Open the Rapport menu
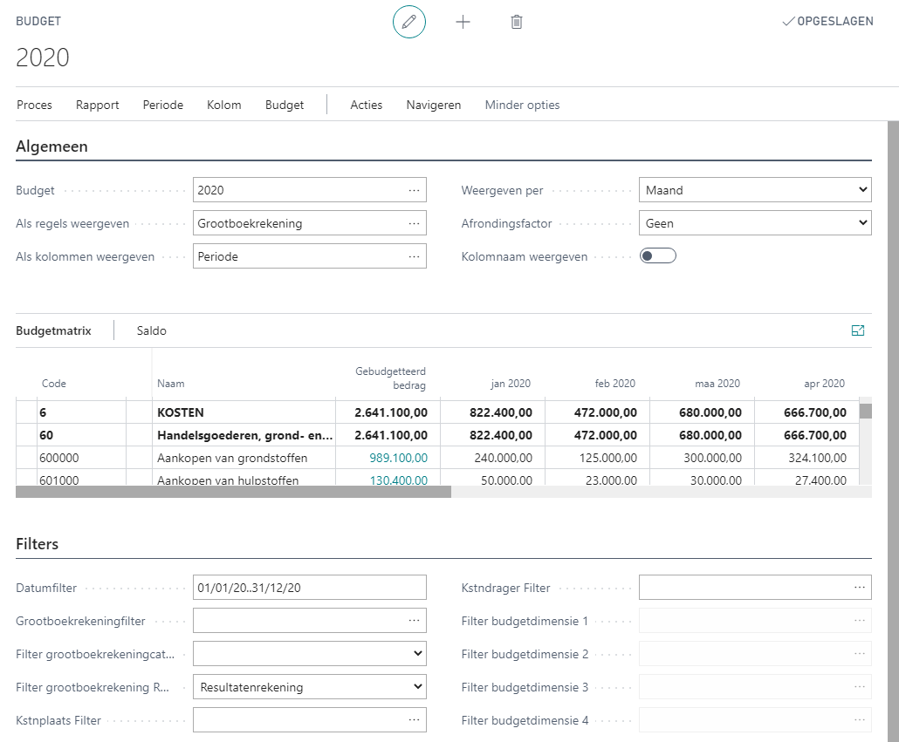Viewport: 899px width, 742px height. [x=98, y=105]
